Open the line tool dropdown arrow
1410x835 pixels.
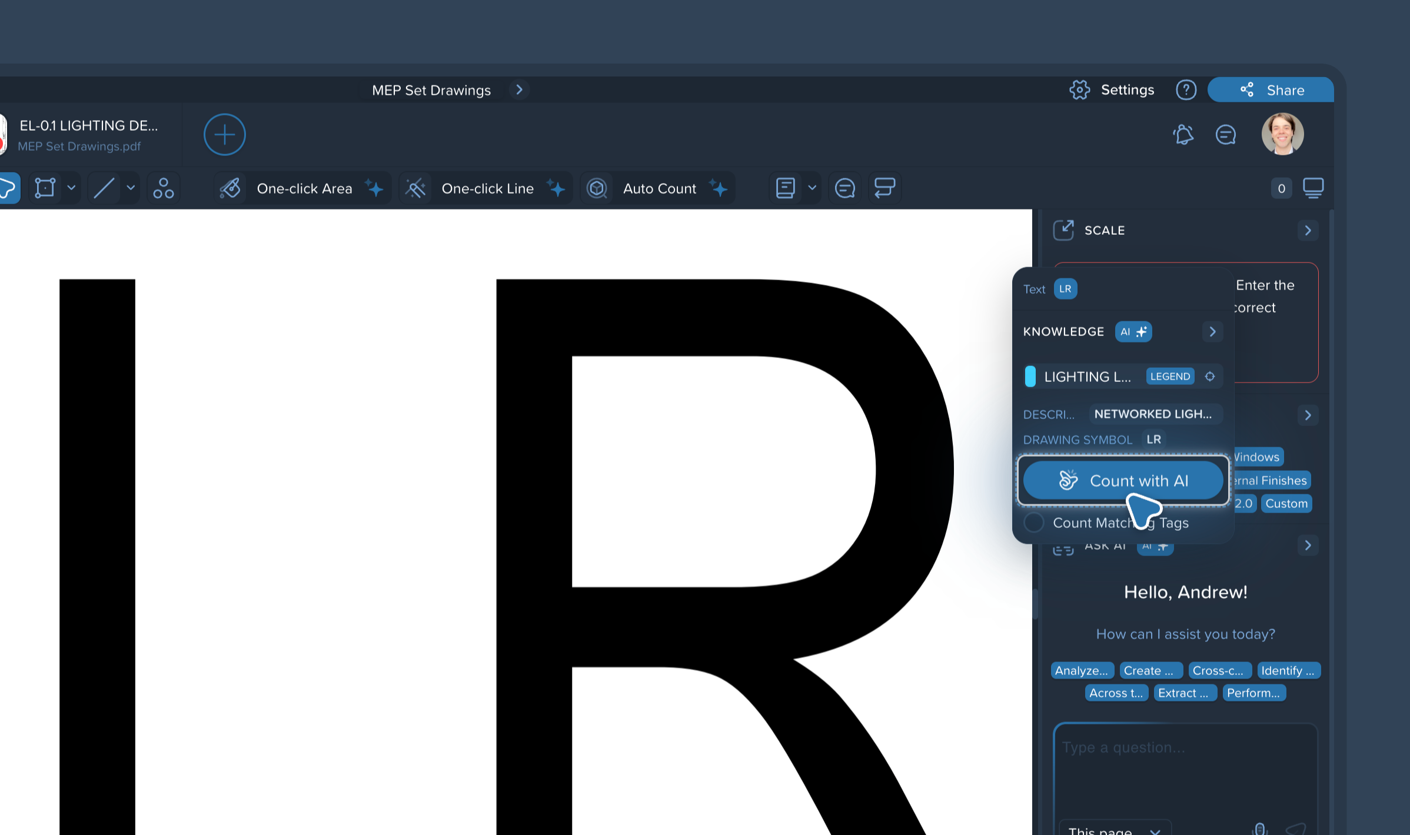click(131, 188)
